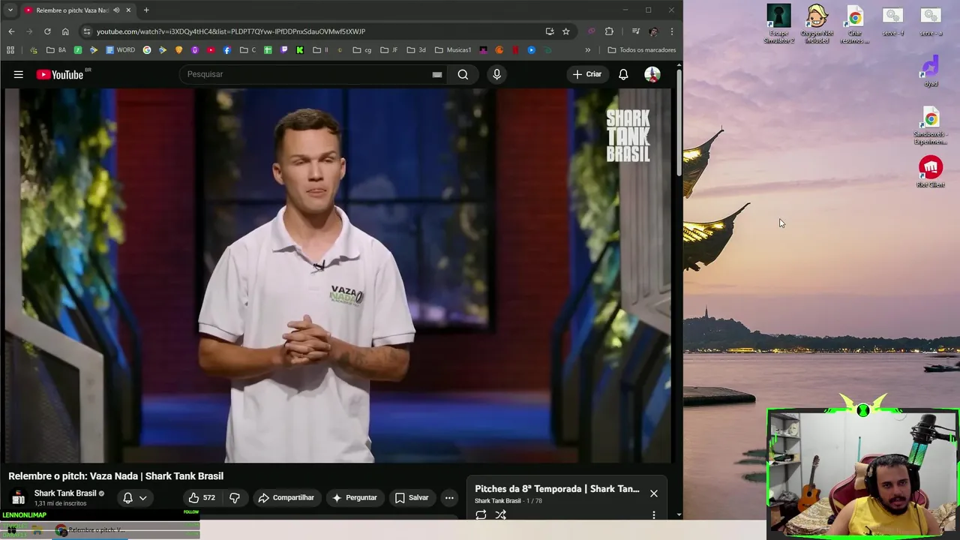Toggle playlist loop
This screenshot has height=540, width=960.
(x=481, y=514)
